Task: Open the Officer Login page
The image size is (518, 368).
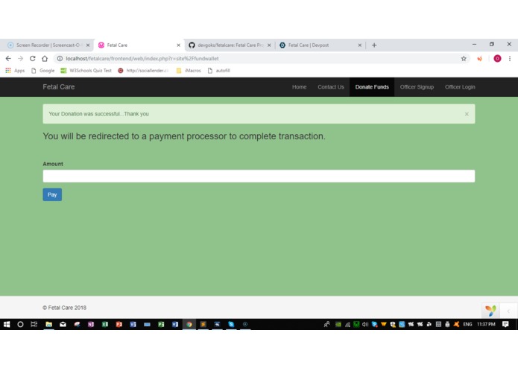Action: tap(460, 87)
